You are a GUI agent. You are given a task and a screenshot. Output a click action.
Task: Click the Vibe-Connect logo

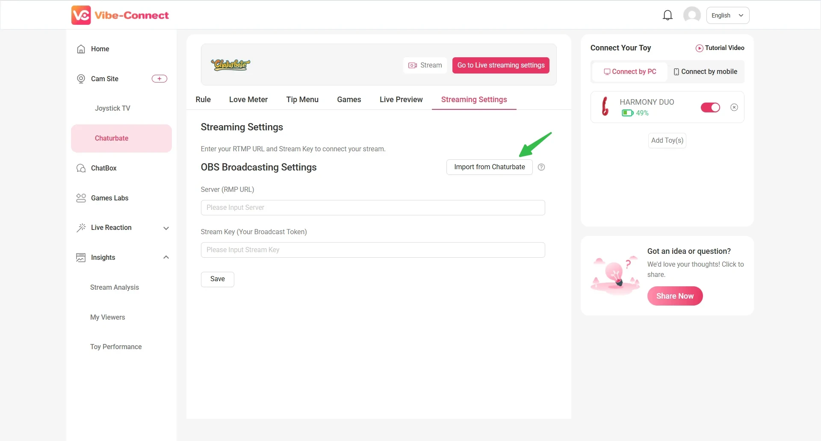[120, 15]
